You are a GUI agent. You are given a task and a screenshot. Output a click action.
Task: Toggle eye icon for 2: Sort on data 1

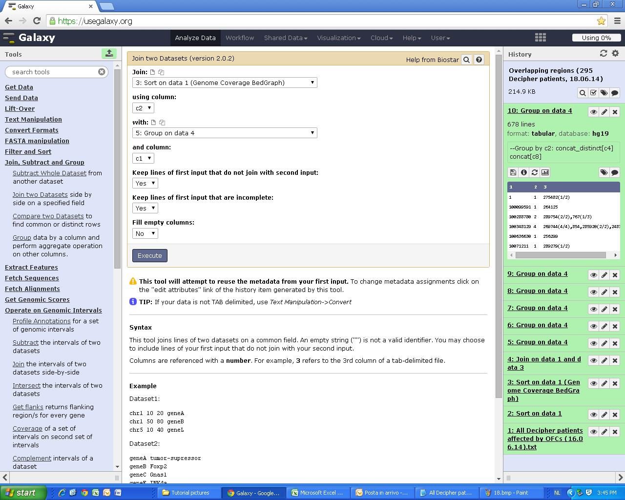tap(593, 415)
